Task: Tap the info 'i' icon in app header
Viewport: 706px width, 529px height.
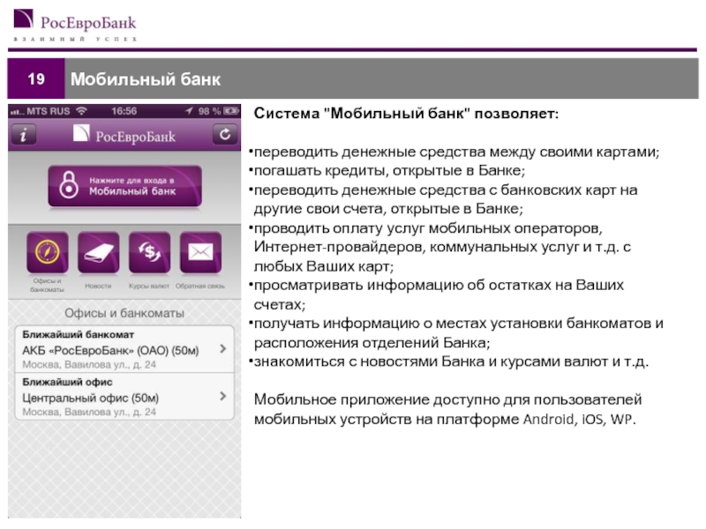Action: click(x=24, y=135)
